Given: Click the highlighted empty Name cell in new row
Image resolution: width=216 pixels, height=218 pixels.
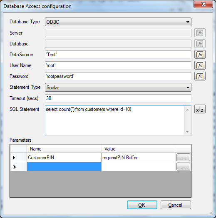Looking at the screenshot, I should point(64,167).
